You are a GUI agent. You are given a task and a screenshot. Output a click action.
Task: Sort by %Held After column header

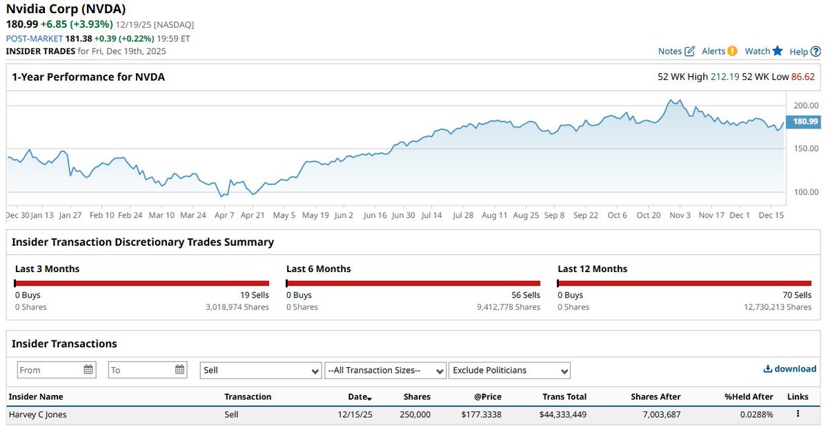(747, 397)
